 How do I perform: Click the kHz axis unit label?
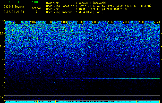2,21
